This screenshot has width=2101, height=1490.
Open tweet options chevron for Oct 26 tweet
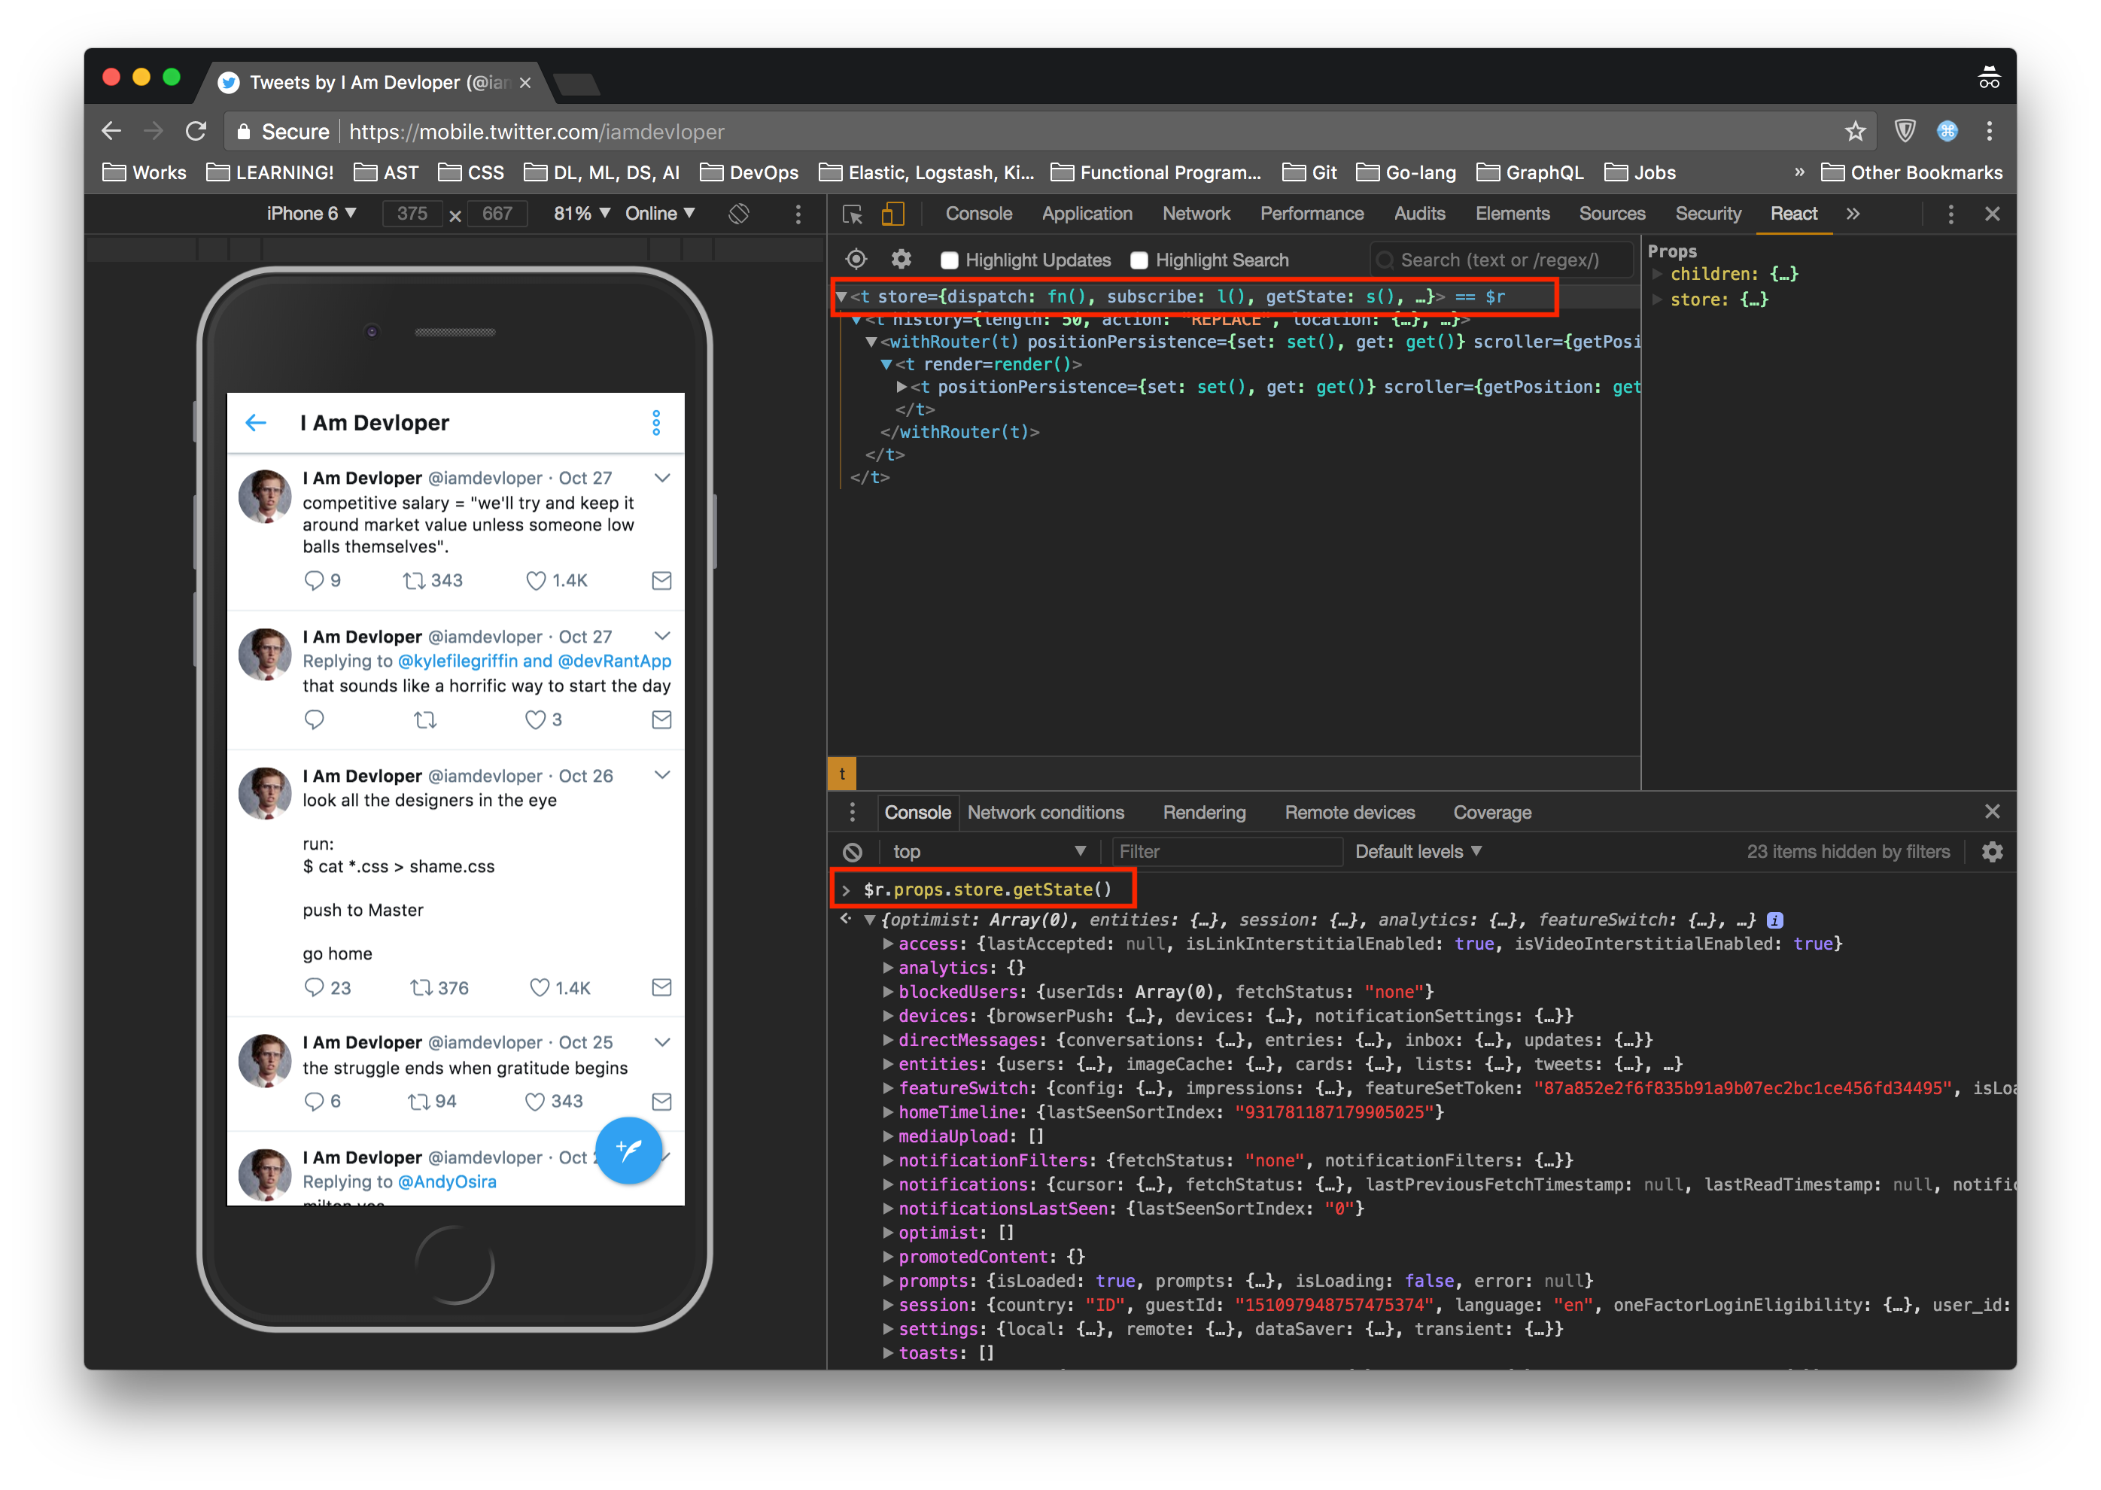pos(661,775)
